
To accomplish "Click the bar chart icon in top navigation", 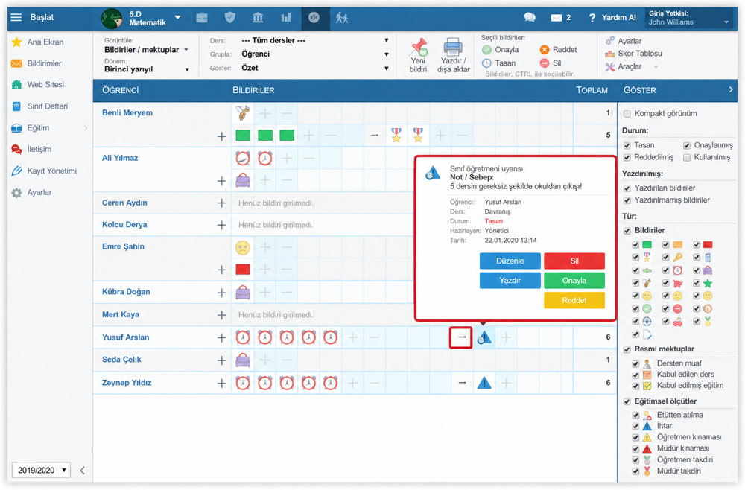I will 285,18.
